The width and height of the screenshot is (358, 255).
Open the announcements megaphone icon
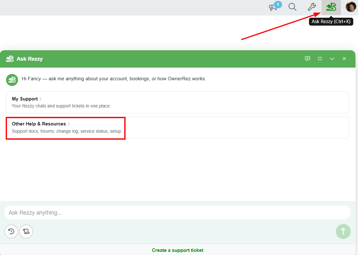point(273,8)
